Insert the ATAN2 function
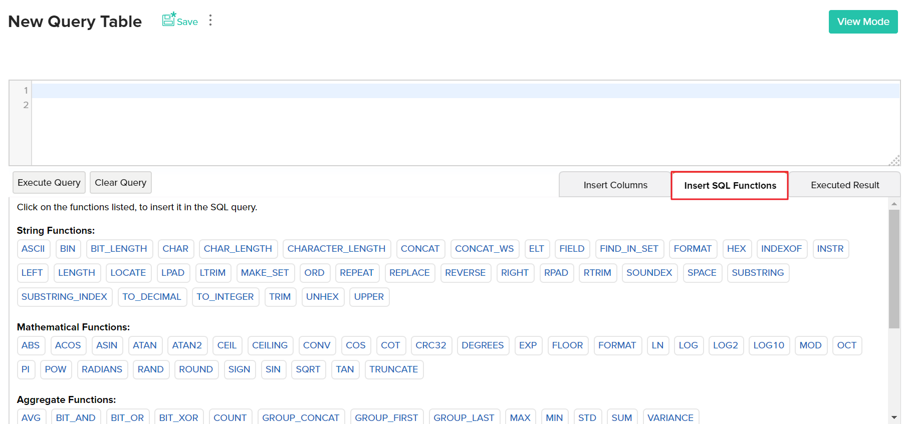This screenshot has width=905, height=424. coord(187,345)
